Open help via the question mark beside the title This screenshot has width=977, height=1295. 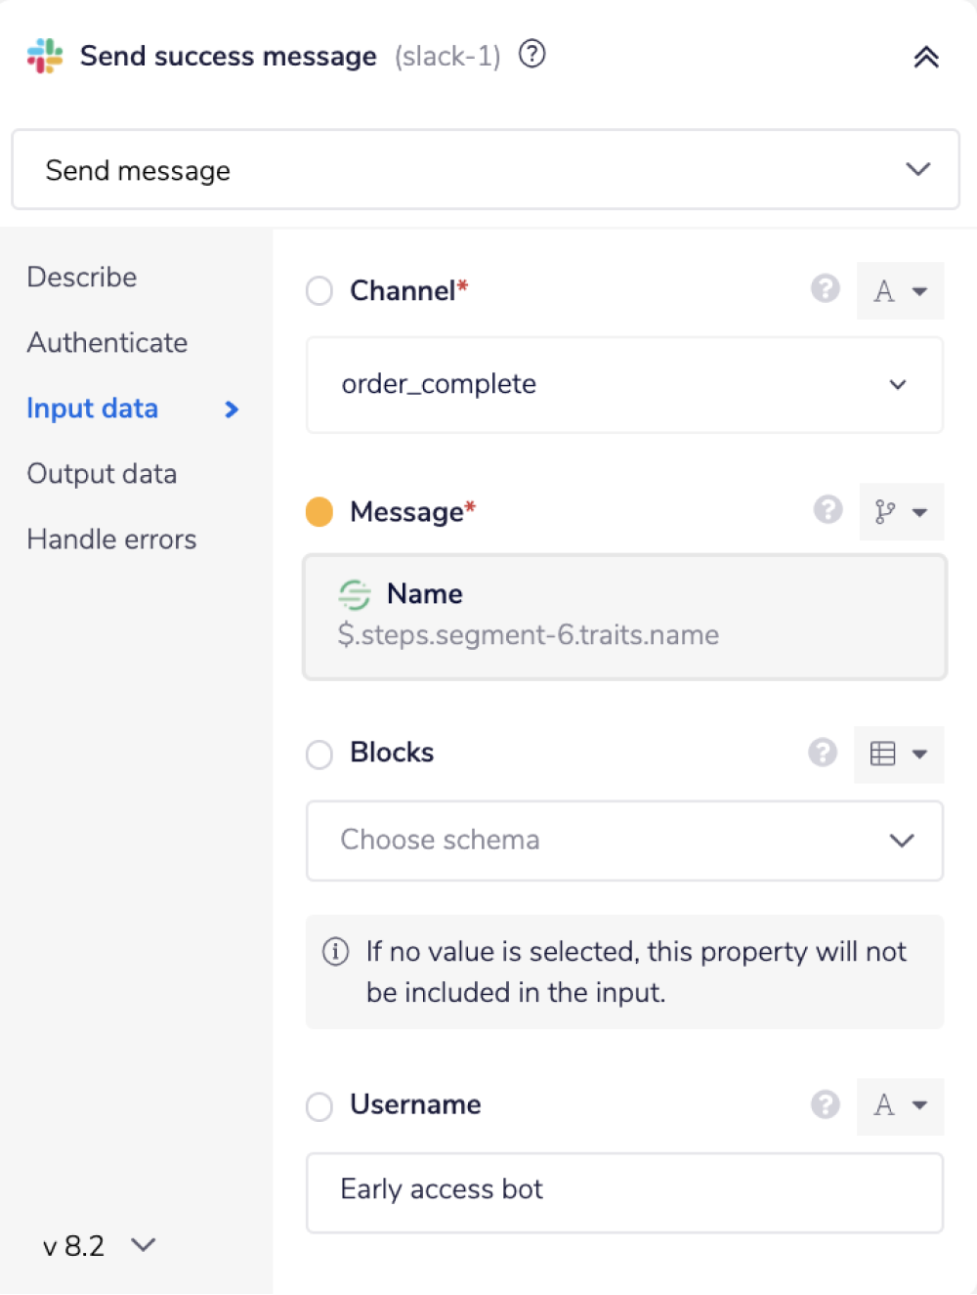click(532, 56)
